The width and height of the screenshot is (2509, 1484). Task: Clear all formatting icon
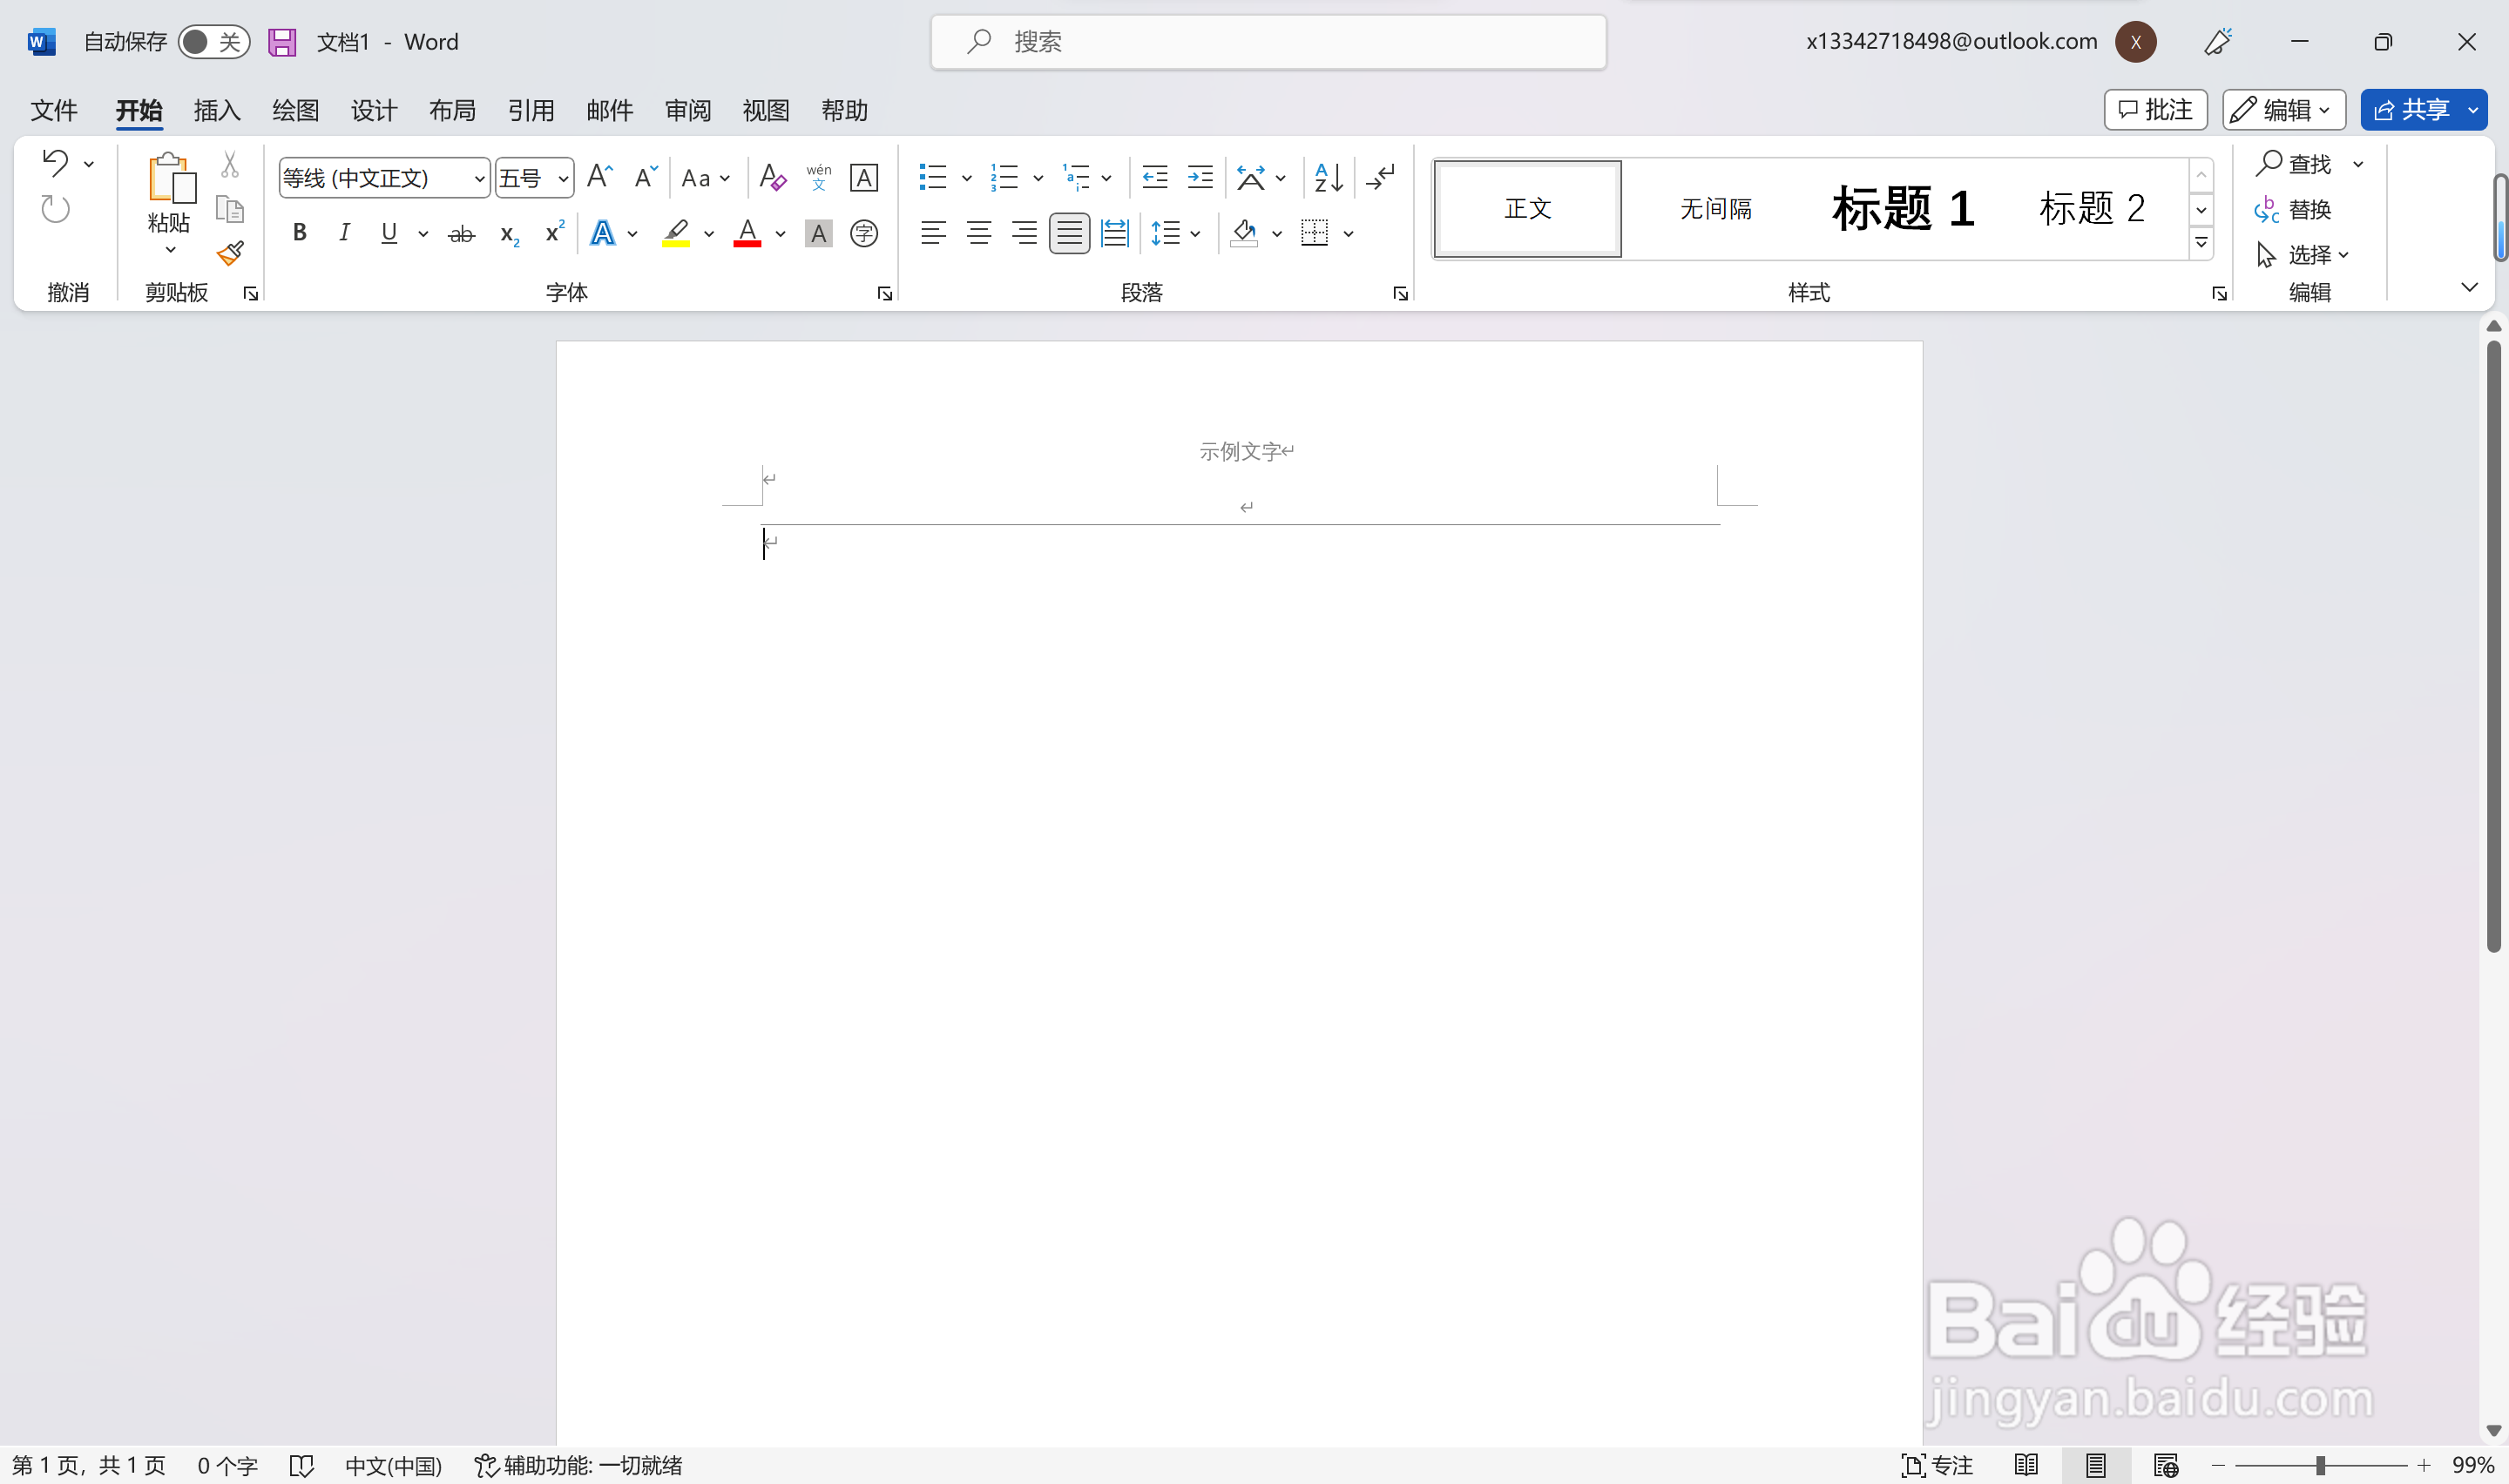point(772,177)
